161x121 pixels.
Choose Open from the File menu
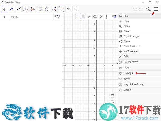tap(140, 26)
